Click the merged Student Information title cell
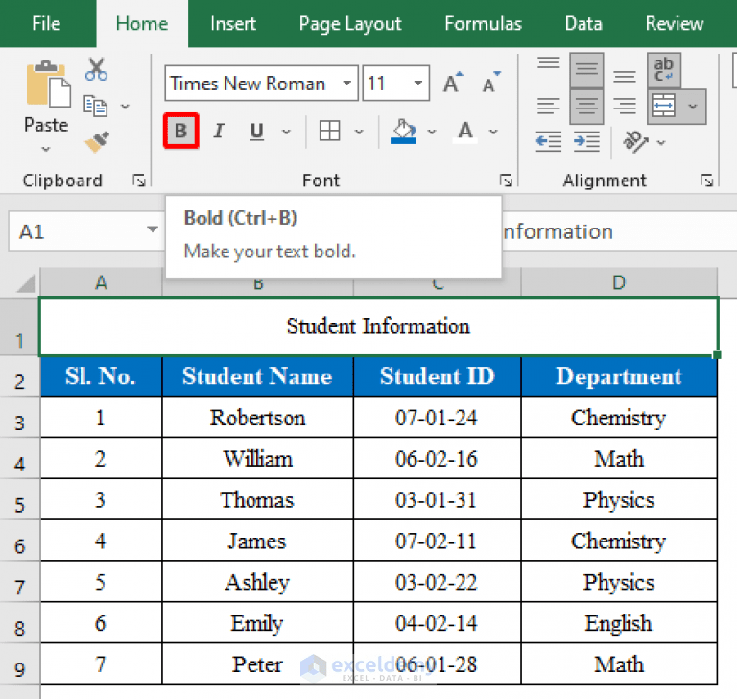The height and width of the screenshot is (699, 737). coord(378,326)
